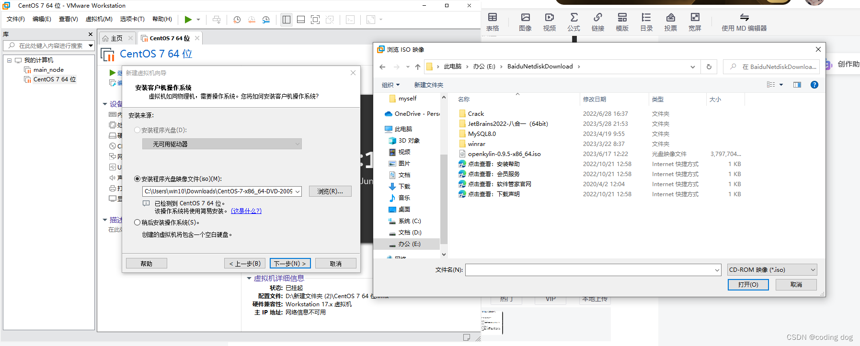Enter full screen mode icon in VMware toolbar
Image resolution: width=860 pixels, height=346 pixels.
click(315, 20)
